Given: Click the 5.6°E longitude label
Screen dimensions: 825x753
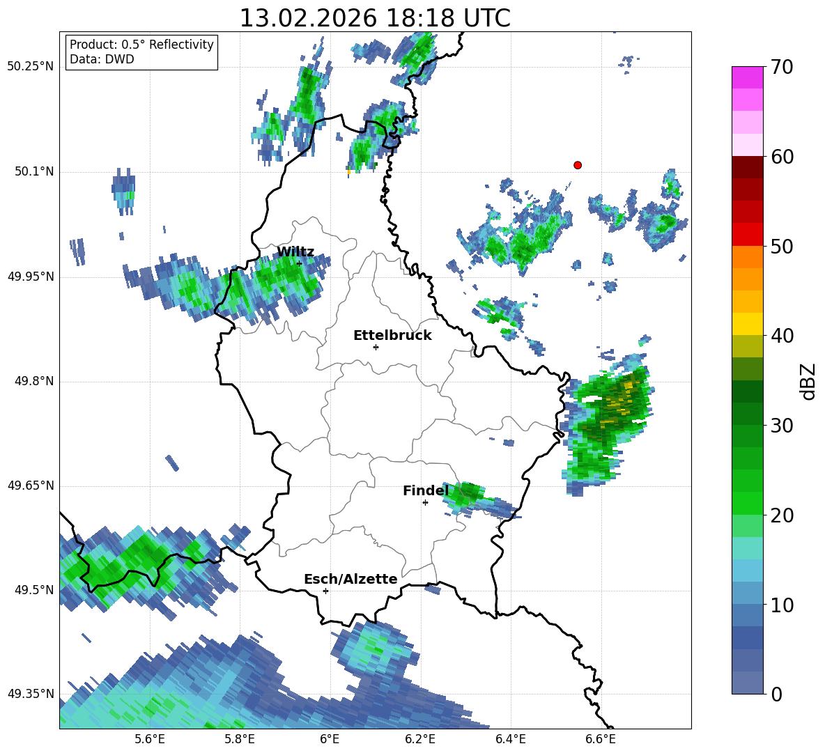Looking at the screenshot, I should tap(150, 739).
